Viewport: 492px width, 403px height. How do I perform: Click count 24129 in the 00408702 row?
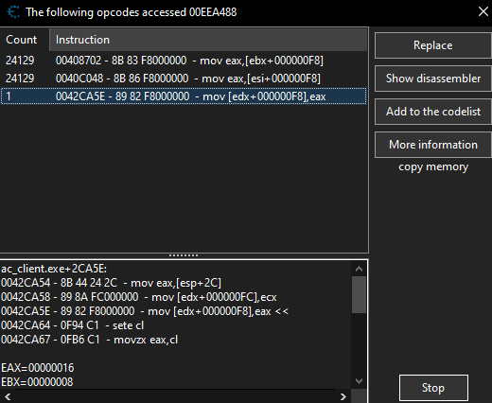[x=20, y=61]
